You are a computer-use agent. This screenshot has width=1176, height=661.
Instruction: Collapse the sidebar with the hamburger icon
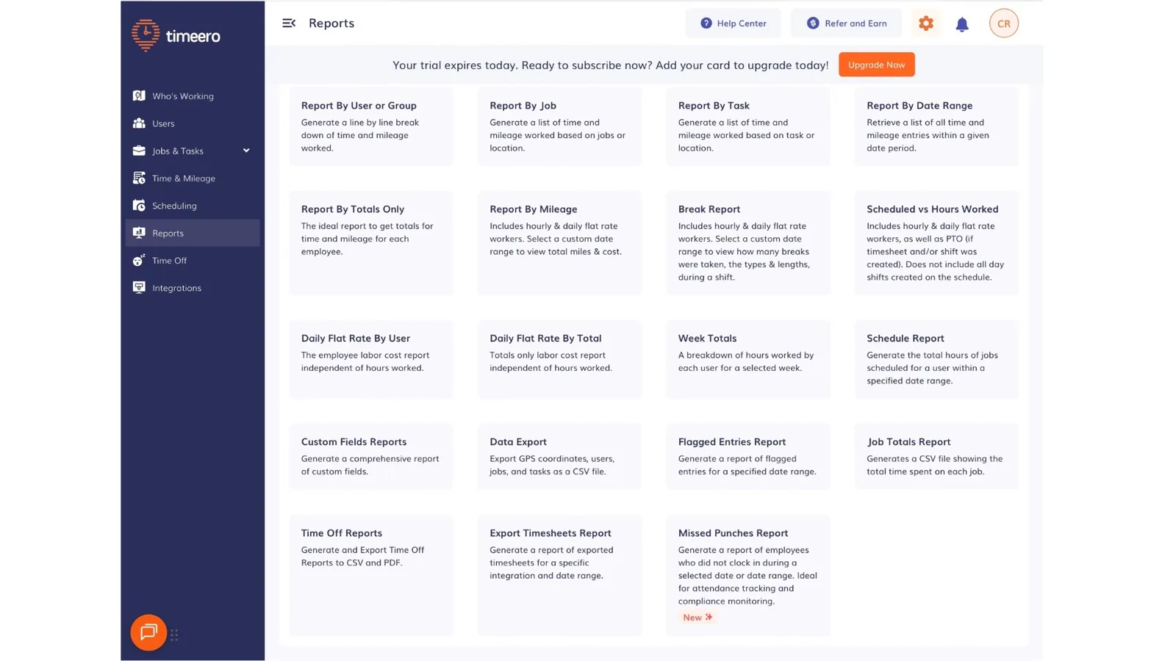289,24
